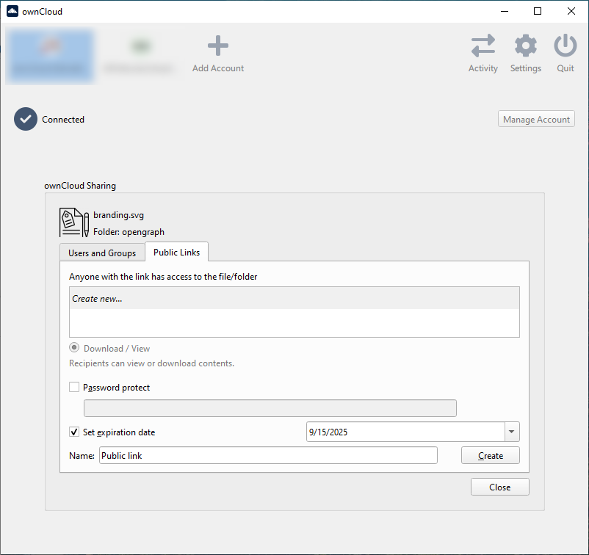The width and height of the screenshot is (589, 555).
Task: Select the second blurred account in toolbar
Action: coord(139,55)
